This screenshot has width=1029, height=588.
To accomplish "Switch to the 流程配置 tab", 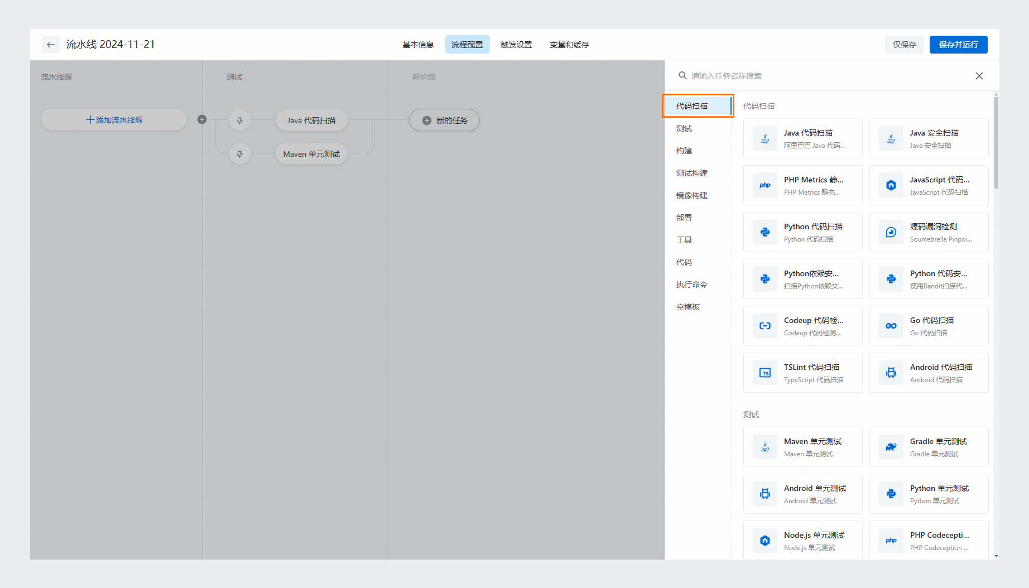I will (467, 45).
